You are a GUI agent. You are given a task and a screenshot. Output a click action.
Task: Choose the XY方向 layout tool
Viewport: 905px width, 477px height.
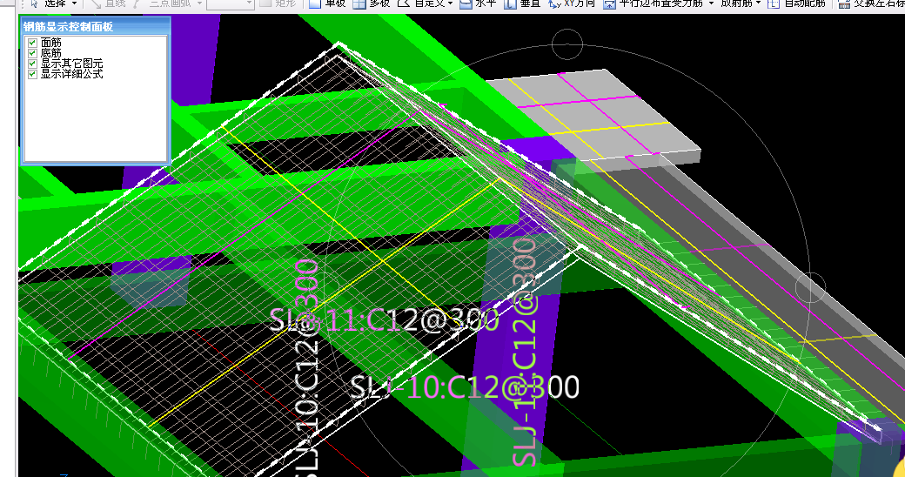572,3
